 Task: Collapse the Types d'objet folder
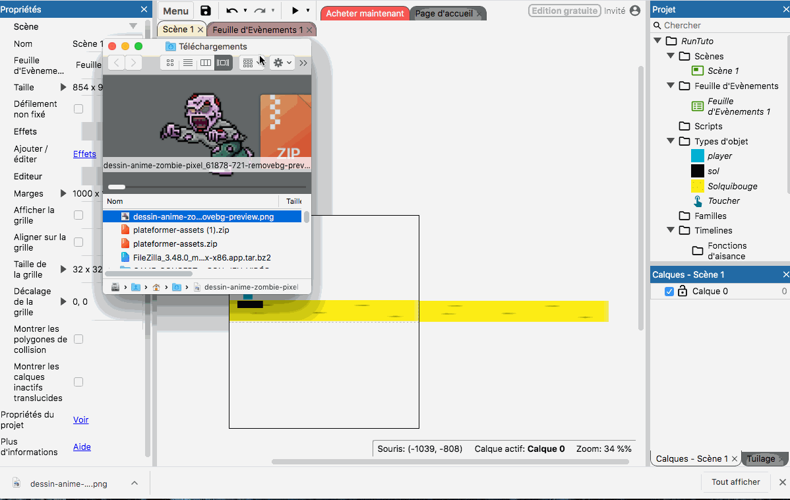point(670,141)
